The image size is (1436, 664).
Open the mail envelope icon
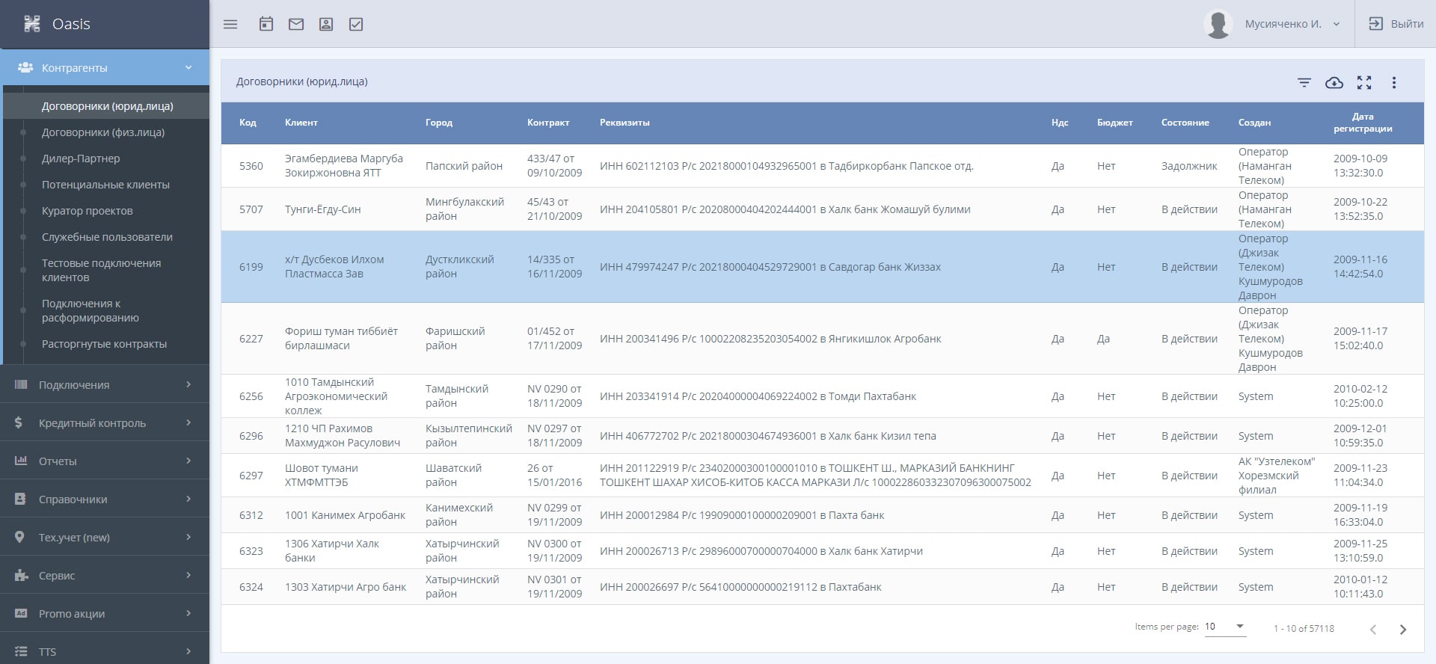(296, 25)
